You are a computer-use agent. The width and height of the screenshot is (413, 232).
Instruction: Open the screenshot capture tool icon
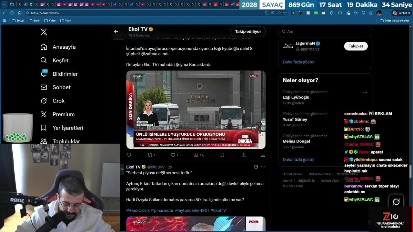point(371,13)
